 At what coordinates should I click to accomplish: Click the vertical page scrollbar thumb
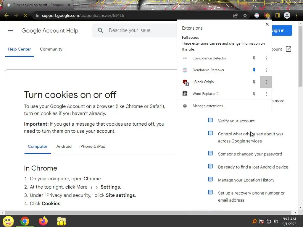tap(301, 56)
